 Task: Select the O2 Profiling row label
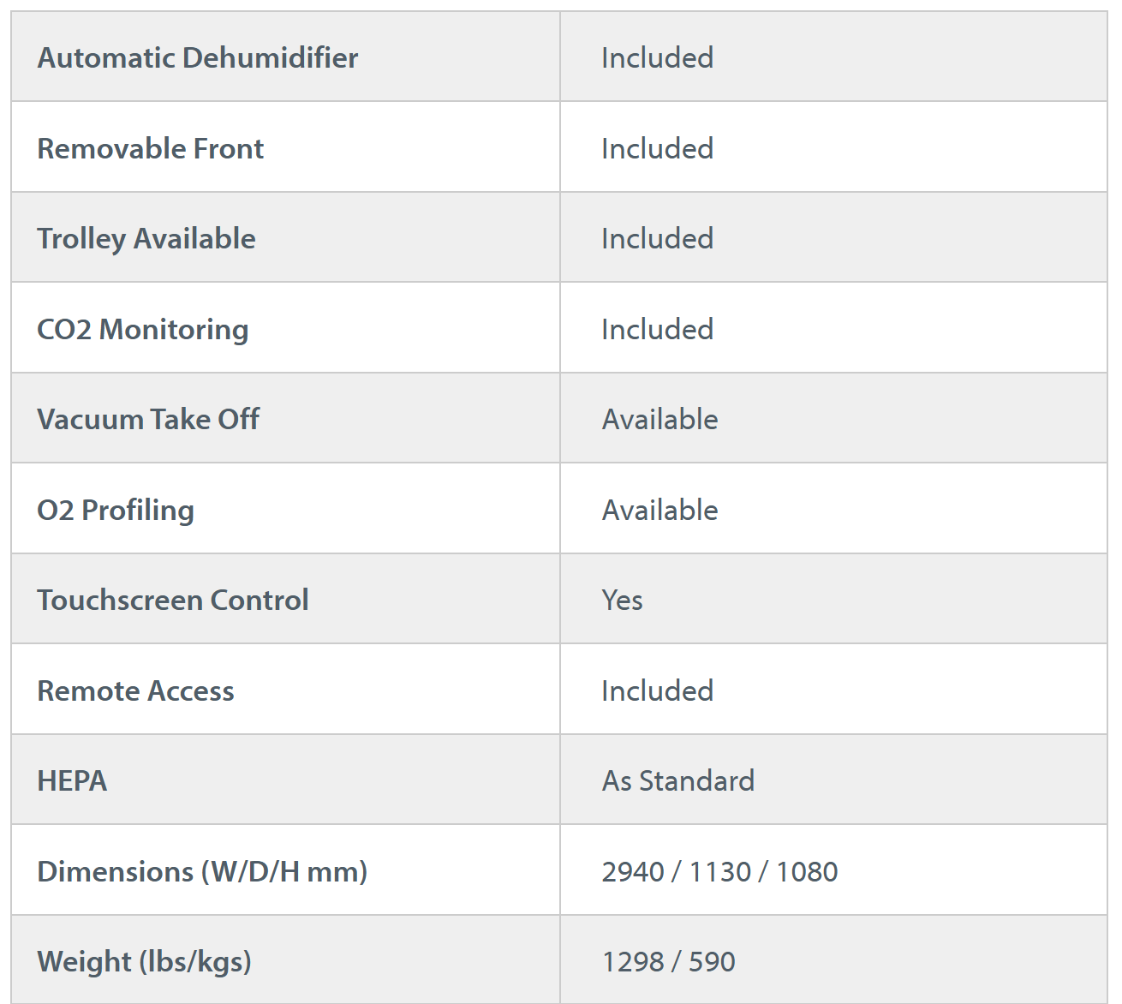[116, 510]
